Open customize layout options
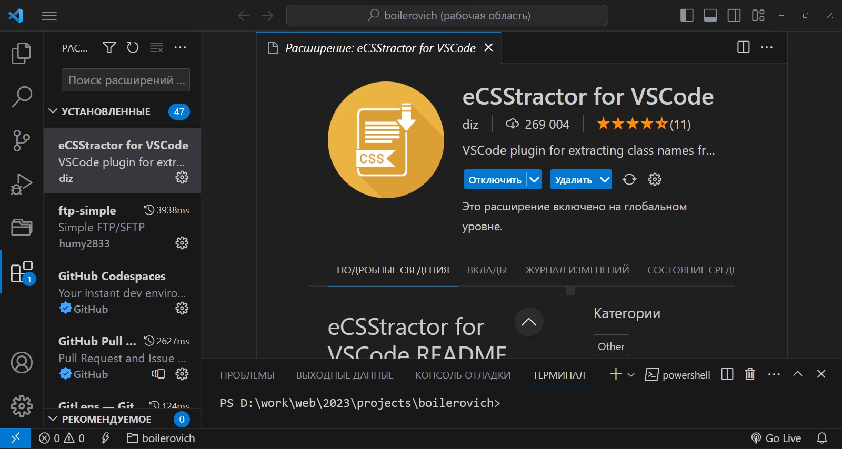This screenshot has width=842, height=449. [758, 16]
